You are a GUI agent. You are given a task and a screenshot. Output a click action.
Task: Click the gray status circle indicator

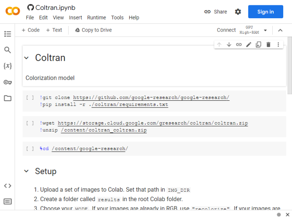tap(279, 214)
